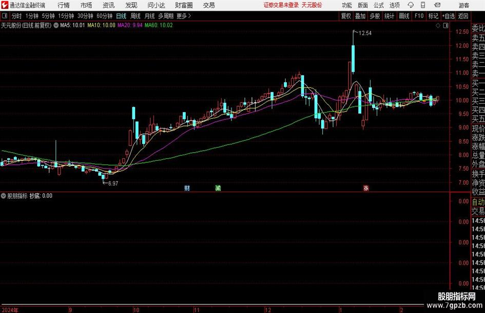Click the MA5: 10.01 label
Screen dimensions: 485x313
tap(72, 25)
